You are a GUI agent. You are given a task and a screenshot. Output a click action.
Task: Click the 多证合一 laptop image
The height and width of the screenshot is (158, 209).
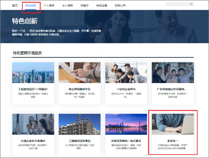pos(172,124)
